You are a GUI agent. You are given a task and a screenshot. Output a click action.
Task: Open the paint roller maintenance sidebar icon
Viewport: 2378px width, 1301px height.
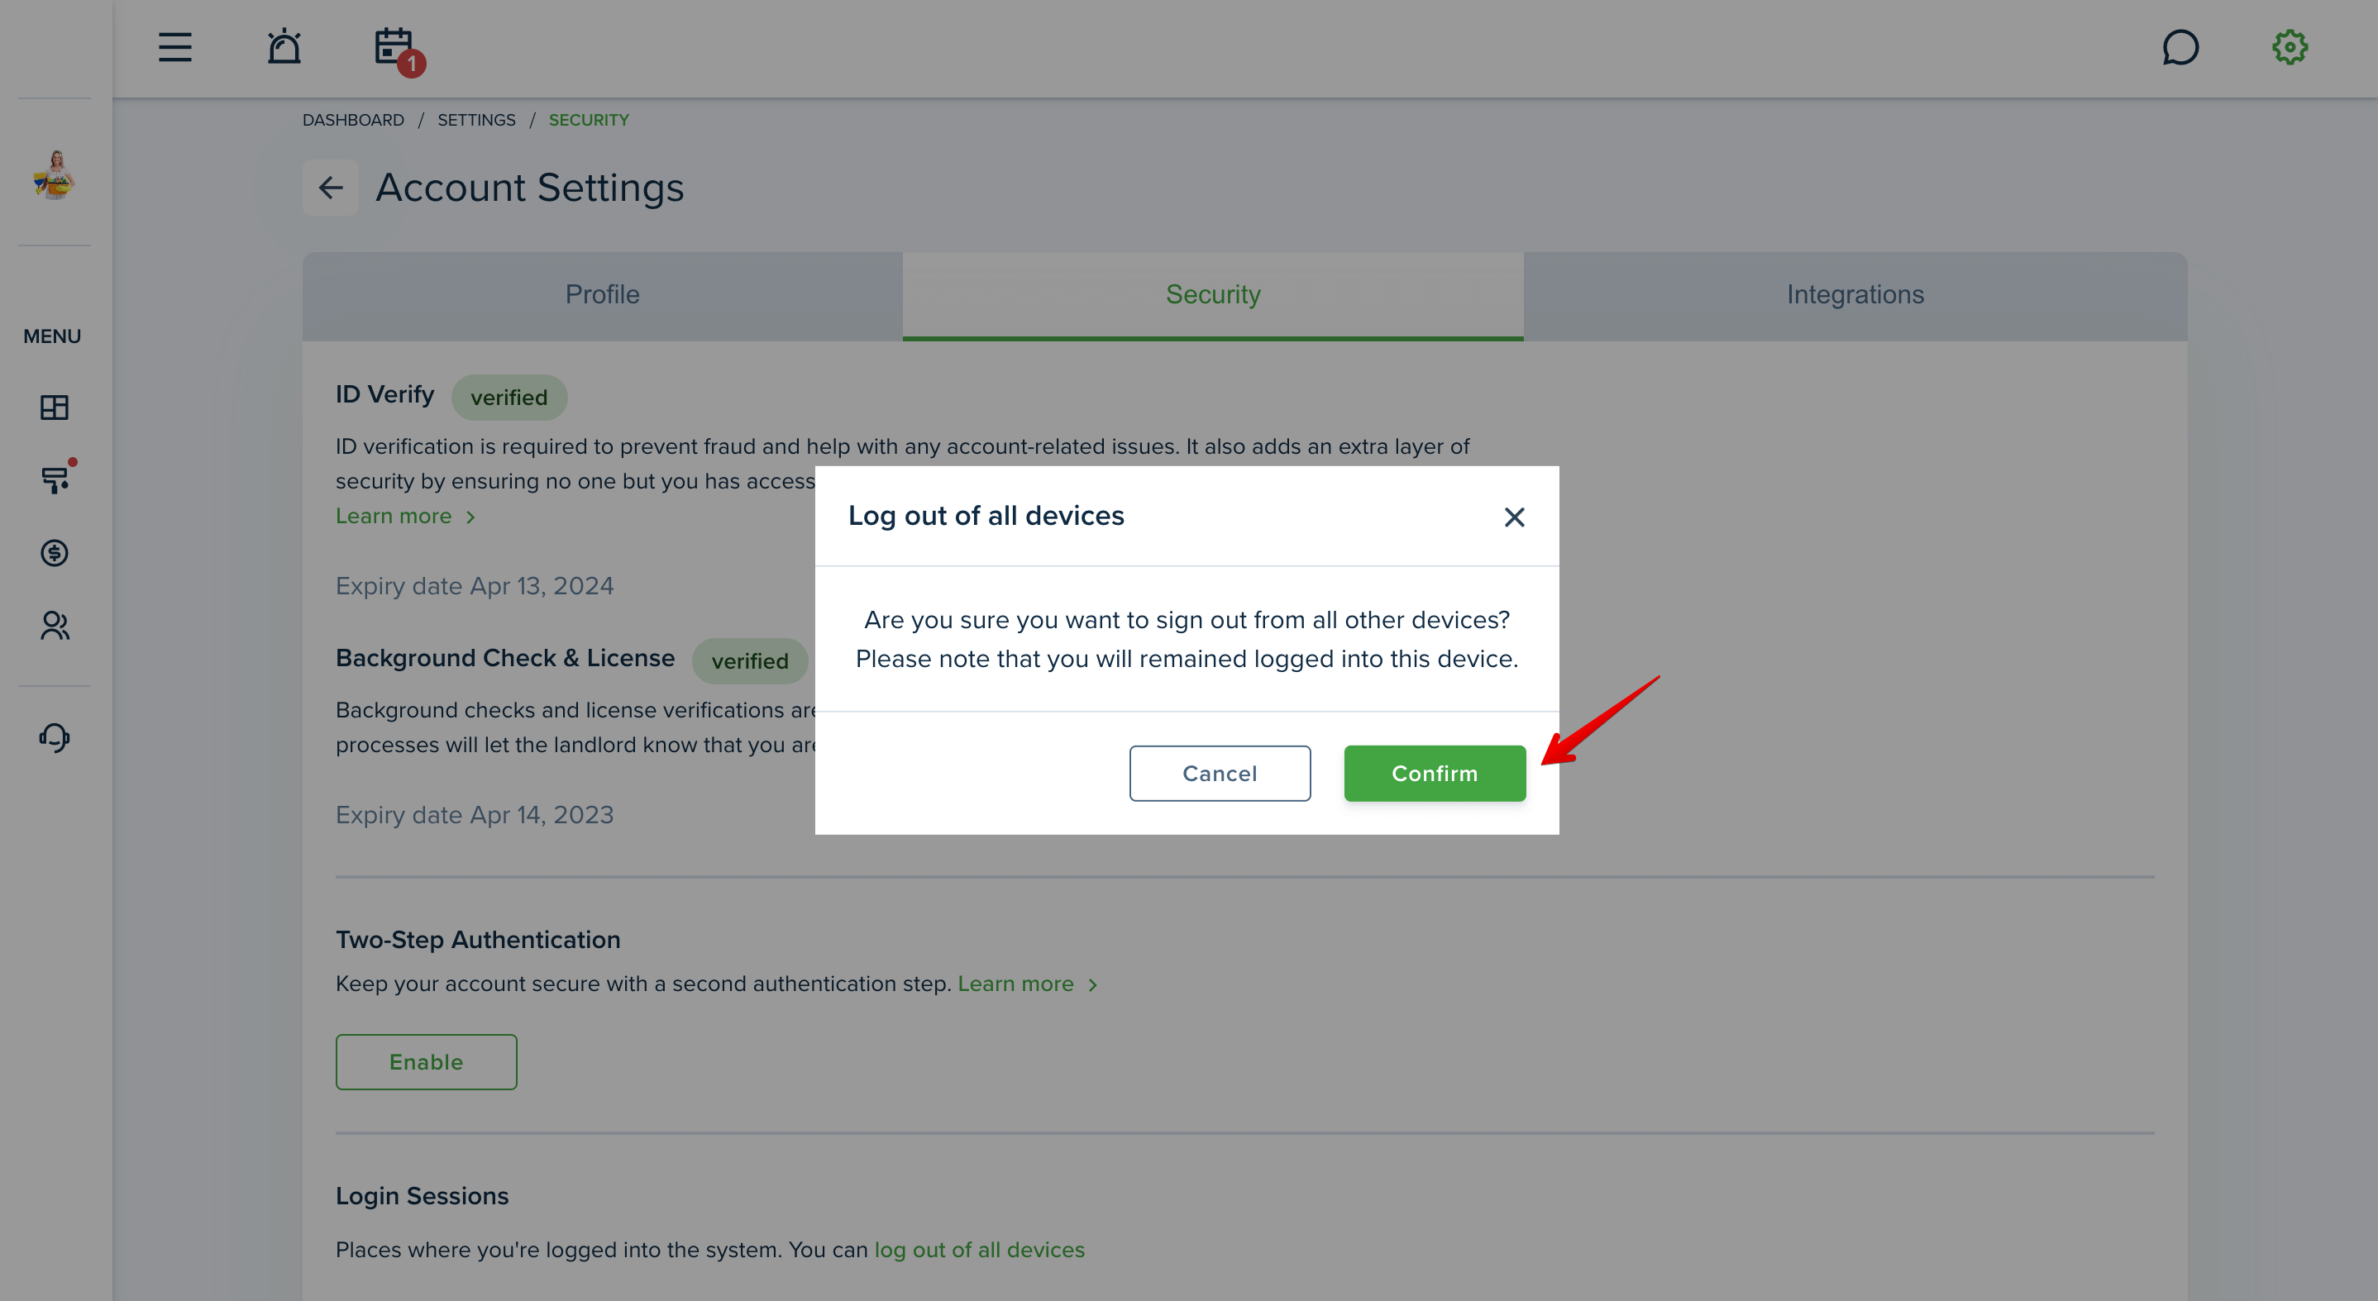[x=56, y=478]
